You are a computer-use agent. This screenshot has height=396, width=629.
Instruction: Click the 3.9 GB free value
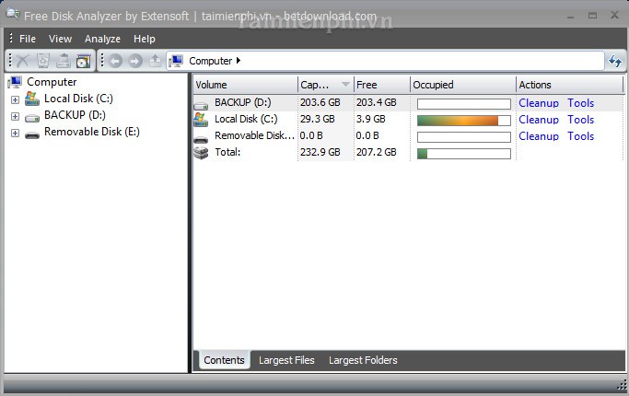tap(370, 119)
